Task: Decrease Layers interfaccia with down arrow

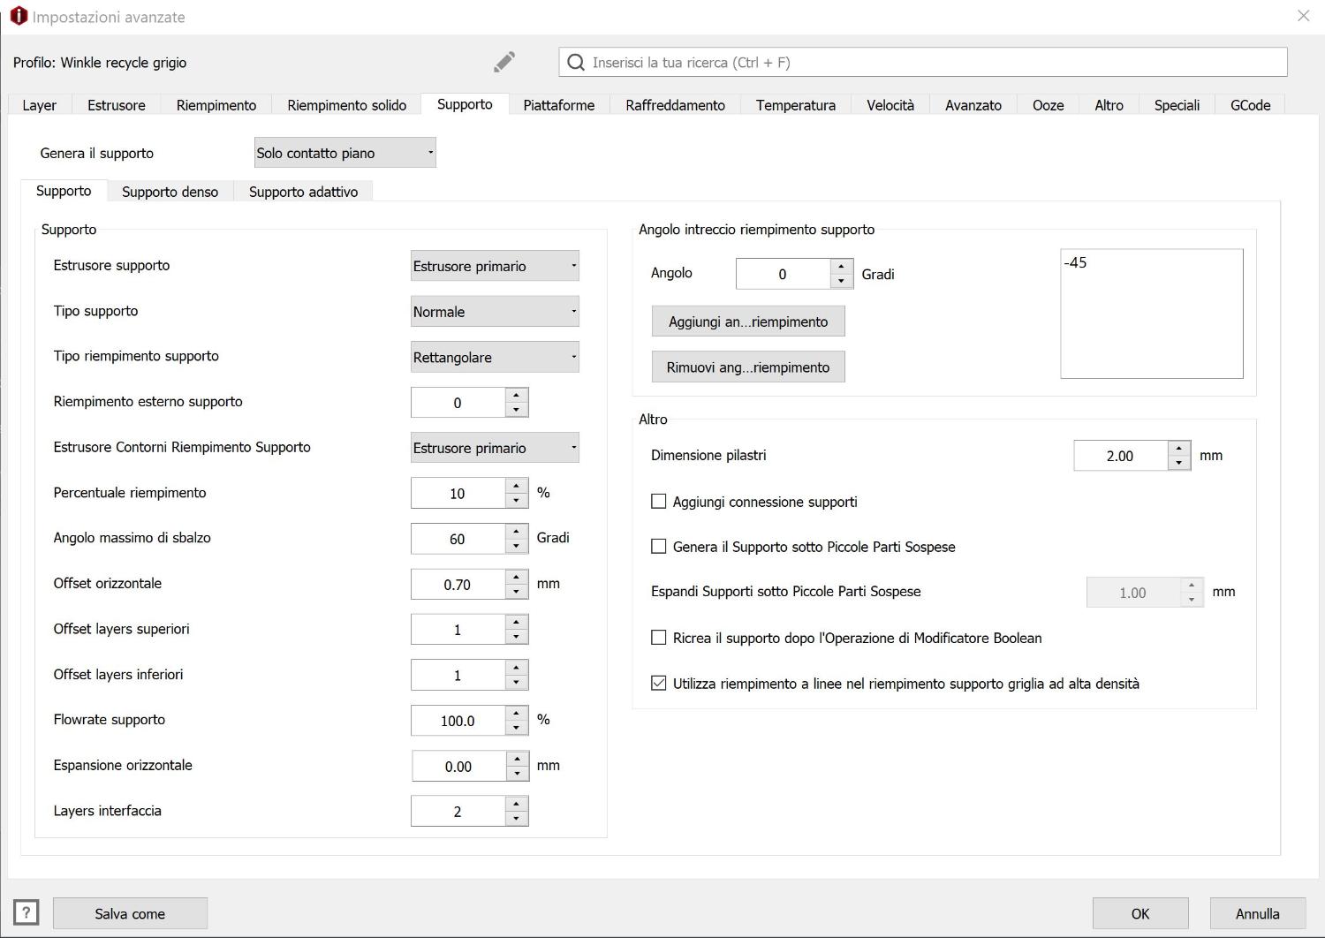Action: pos(517,819)
